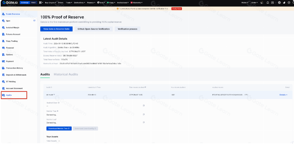This screenshot has height=145, width=294.
Task: Click View Gate.io Reserve Ratio button
Action: (x=57, y=29)
